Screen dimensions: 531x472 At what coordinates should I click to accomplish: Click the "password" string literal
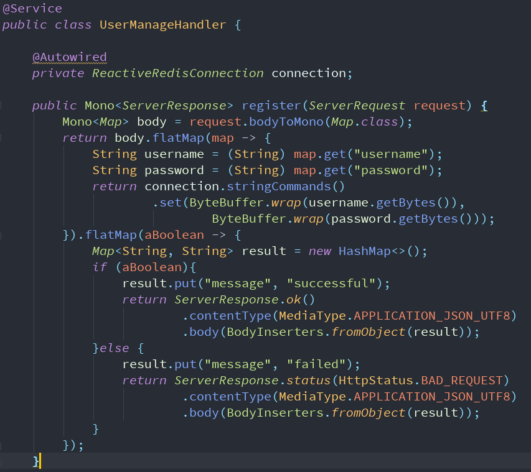[x=391, y=170]
